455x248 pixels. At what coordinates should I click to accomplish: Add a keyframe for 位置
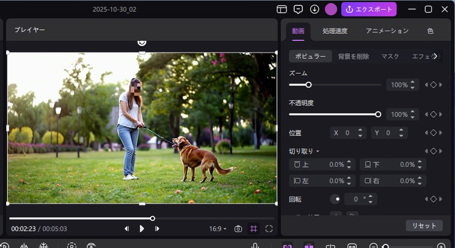[433, 133]
